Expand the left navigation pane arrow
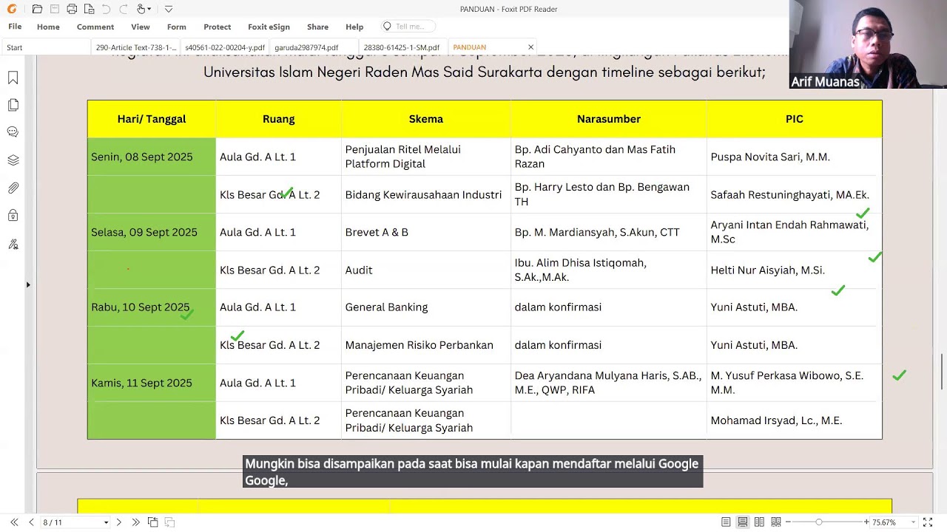 [x=28, y=284]
